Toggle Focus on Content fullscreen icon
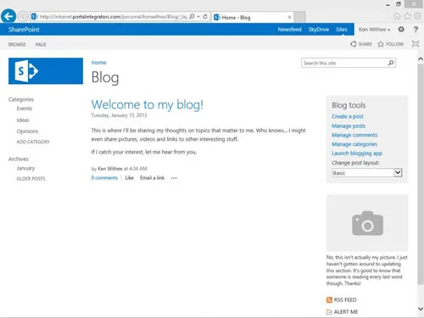424x318 pixels. pos(416,44)
